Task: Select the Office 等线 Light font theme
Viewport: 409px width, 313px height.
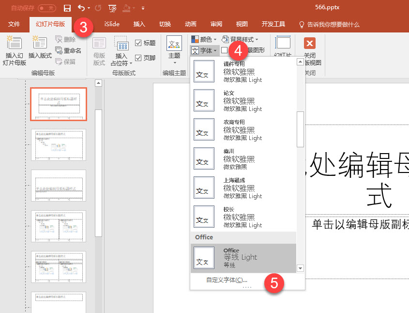Action: pos(243,258)
